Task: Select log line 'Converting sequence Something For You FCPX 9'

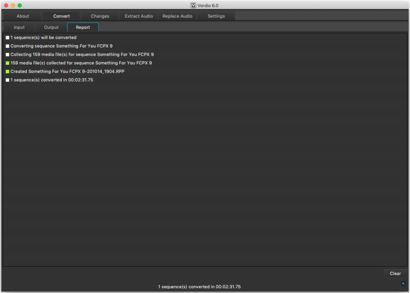Action: tap(61, 46)
